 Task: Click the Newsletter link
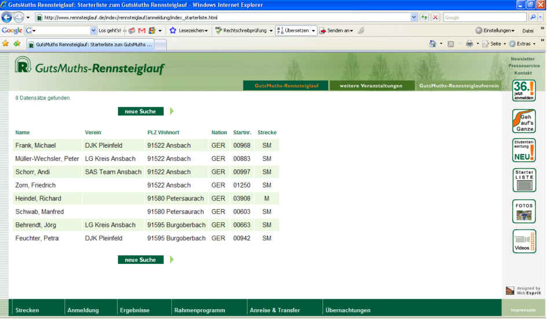(x=522, y=59)
